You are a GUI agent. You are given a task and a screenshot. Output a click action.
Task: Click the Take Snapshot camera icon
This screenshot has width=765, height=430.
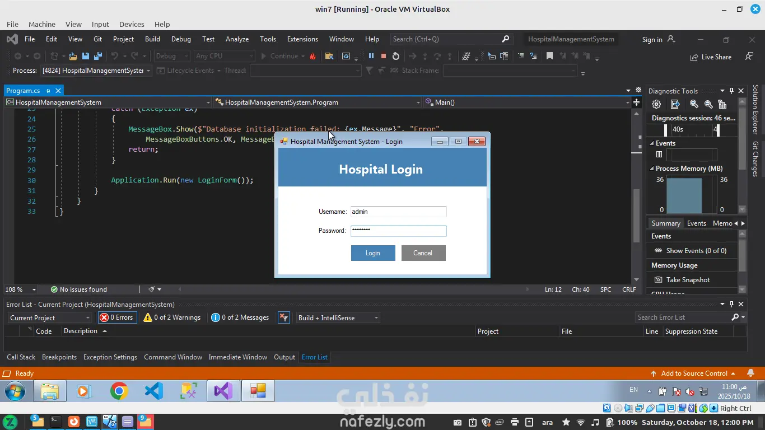[659, 280]
